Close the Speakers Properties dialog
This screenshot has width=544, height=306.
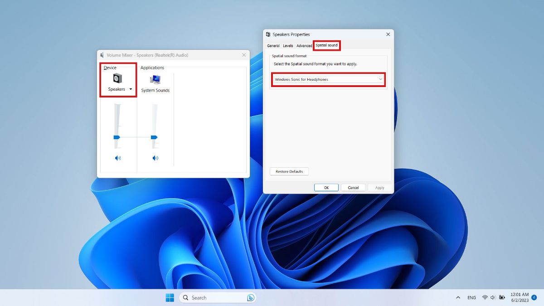388,34
